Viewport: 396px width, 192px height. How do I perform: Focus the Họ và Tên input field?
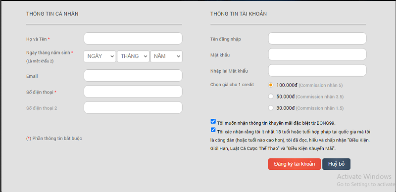[x=133, y=39]
